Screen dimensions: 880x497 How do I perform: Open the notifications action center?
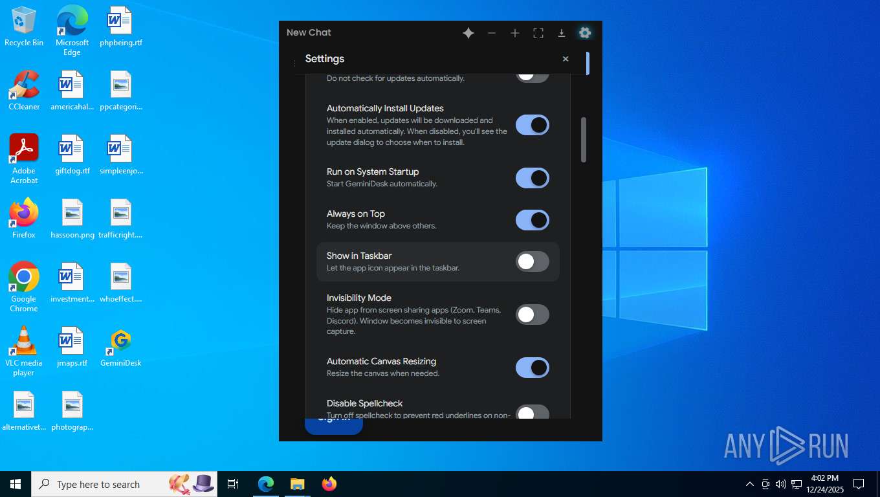pyautogui.click(x=859, y=484)
